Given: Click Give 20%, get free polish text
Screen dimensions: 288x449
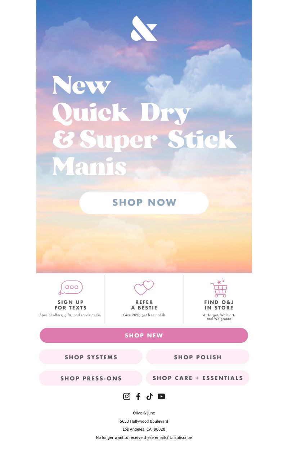Looking at the screenshot, I should pos(144,315).
